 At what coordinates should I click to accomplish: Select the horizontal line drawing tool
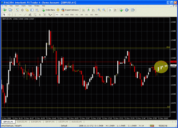20,15
